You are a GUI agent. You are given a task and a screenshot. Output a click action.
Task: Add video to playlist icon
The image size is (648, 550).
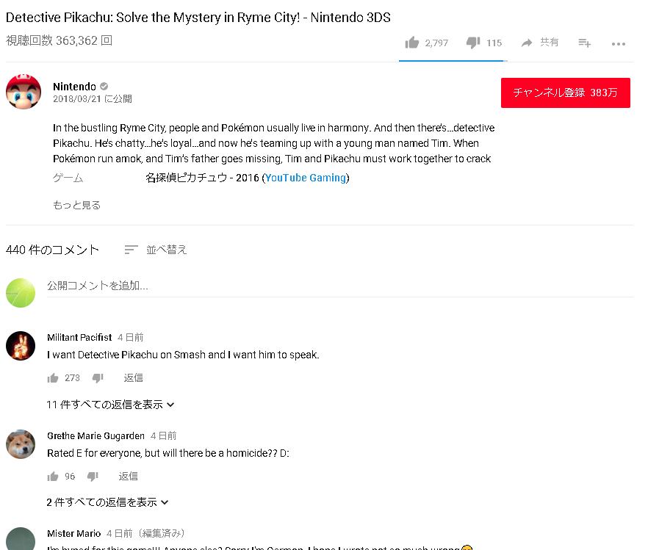pos(584,43)
